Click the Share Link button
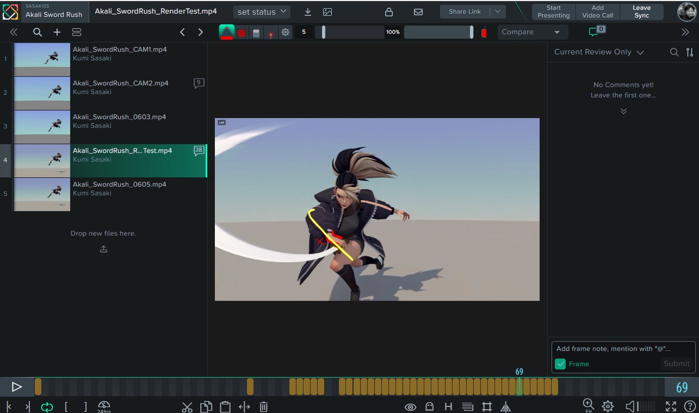 (465, 12)
